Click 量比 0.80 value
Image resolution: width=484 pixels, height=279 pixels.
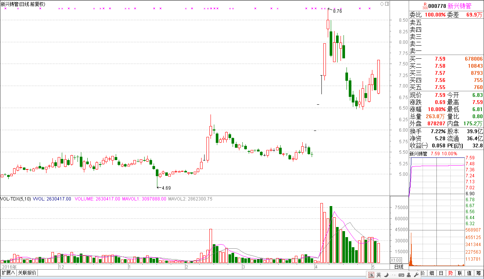(x=477, y=116)
